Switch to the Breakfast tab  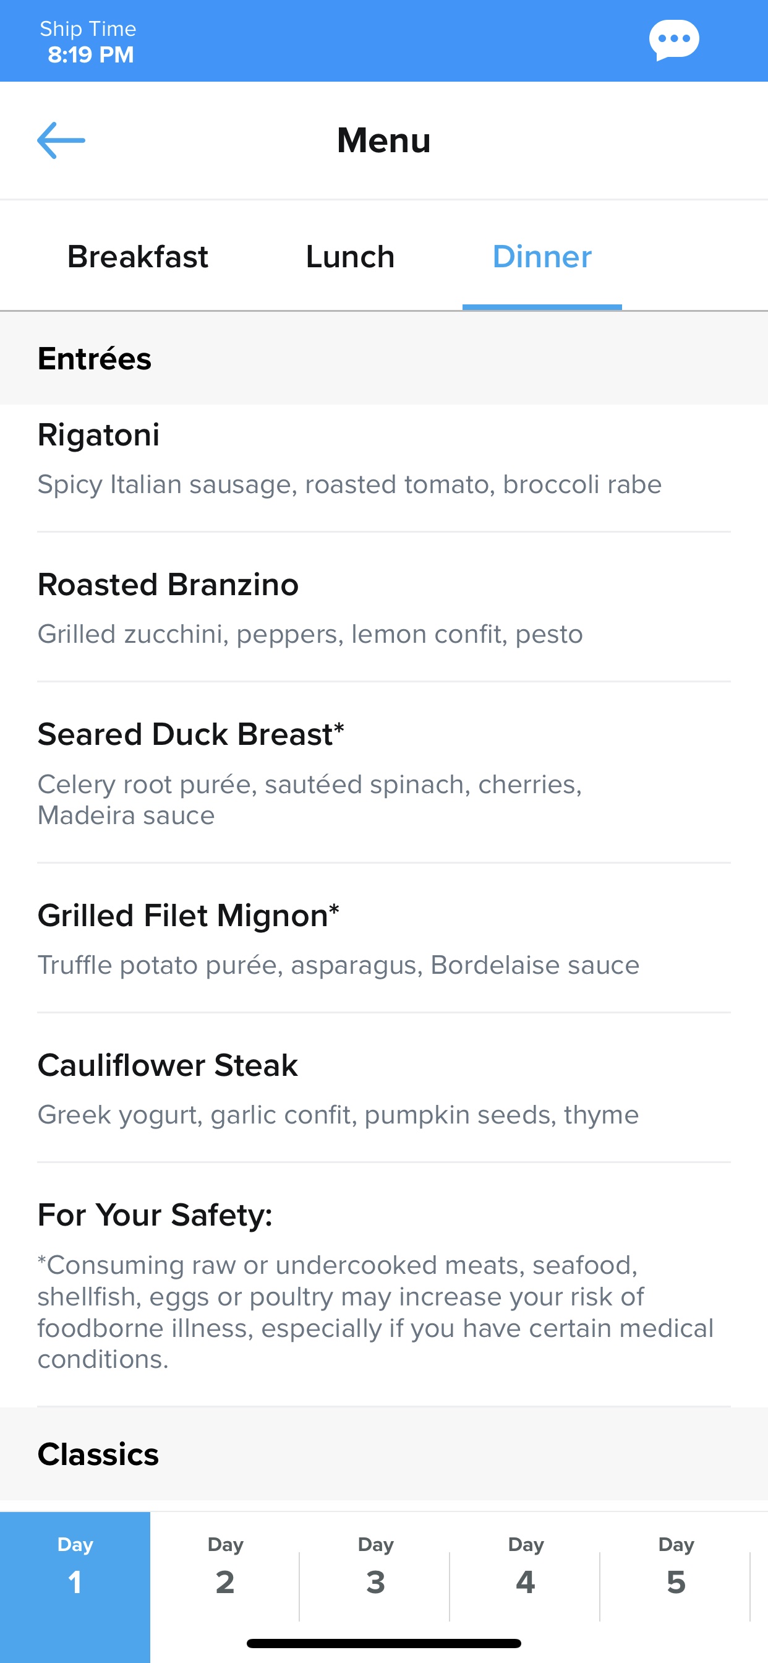(x=137, y=257)
